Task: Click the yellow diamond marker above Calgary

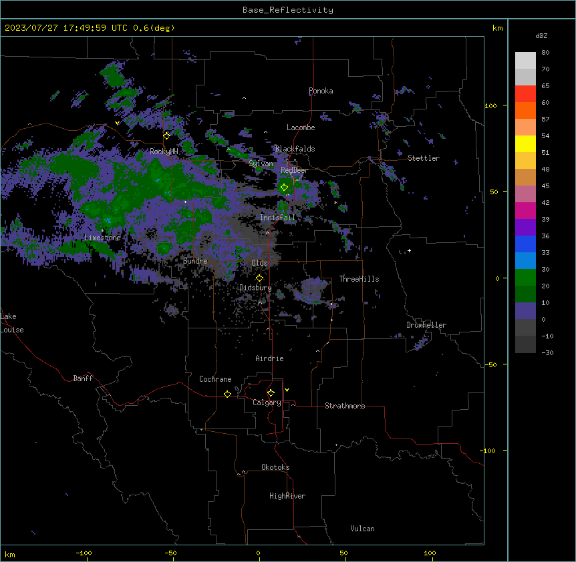Action: (271, 393)
